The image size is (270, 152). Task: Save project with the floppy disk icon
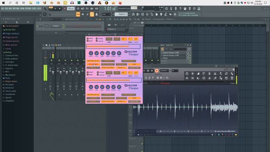point(185,8)
